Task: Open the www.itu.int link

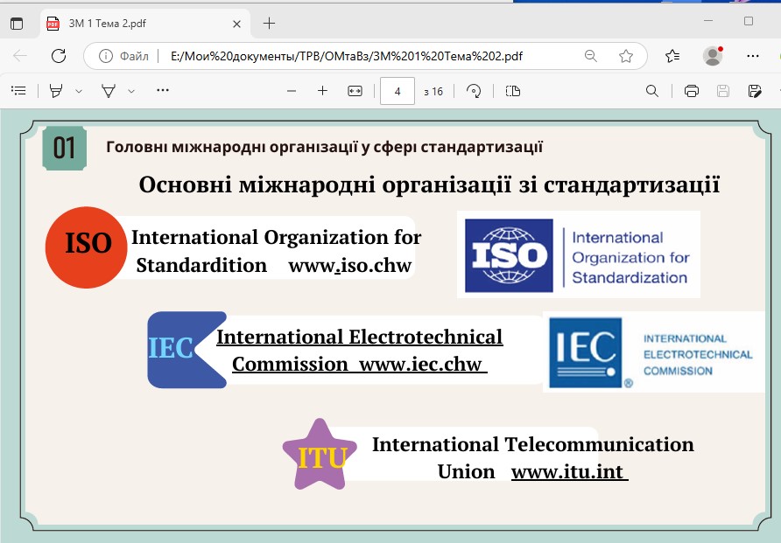Action: 567,472
